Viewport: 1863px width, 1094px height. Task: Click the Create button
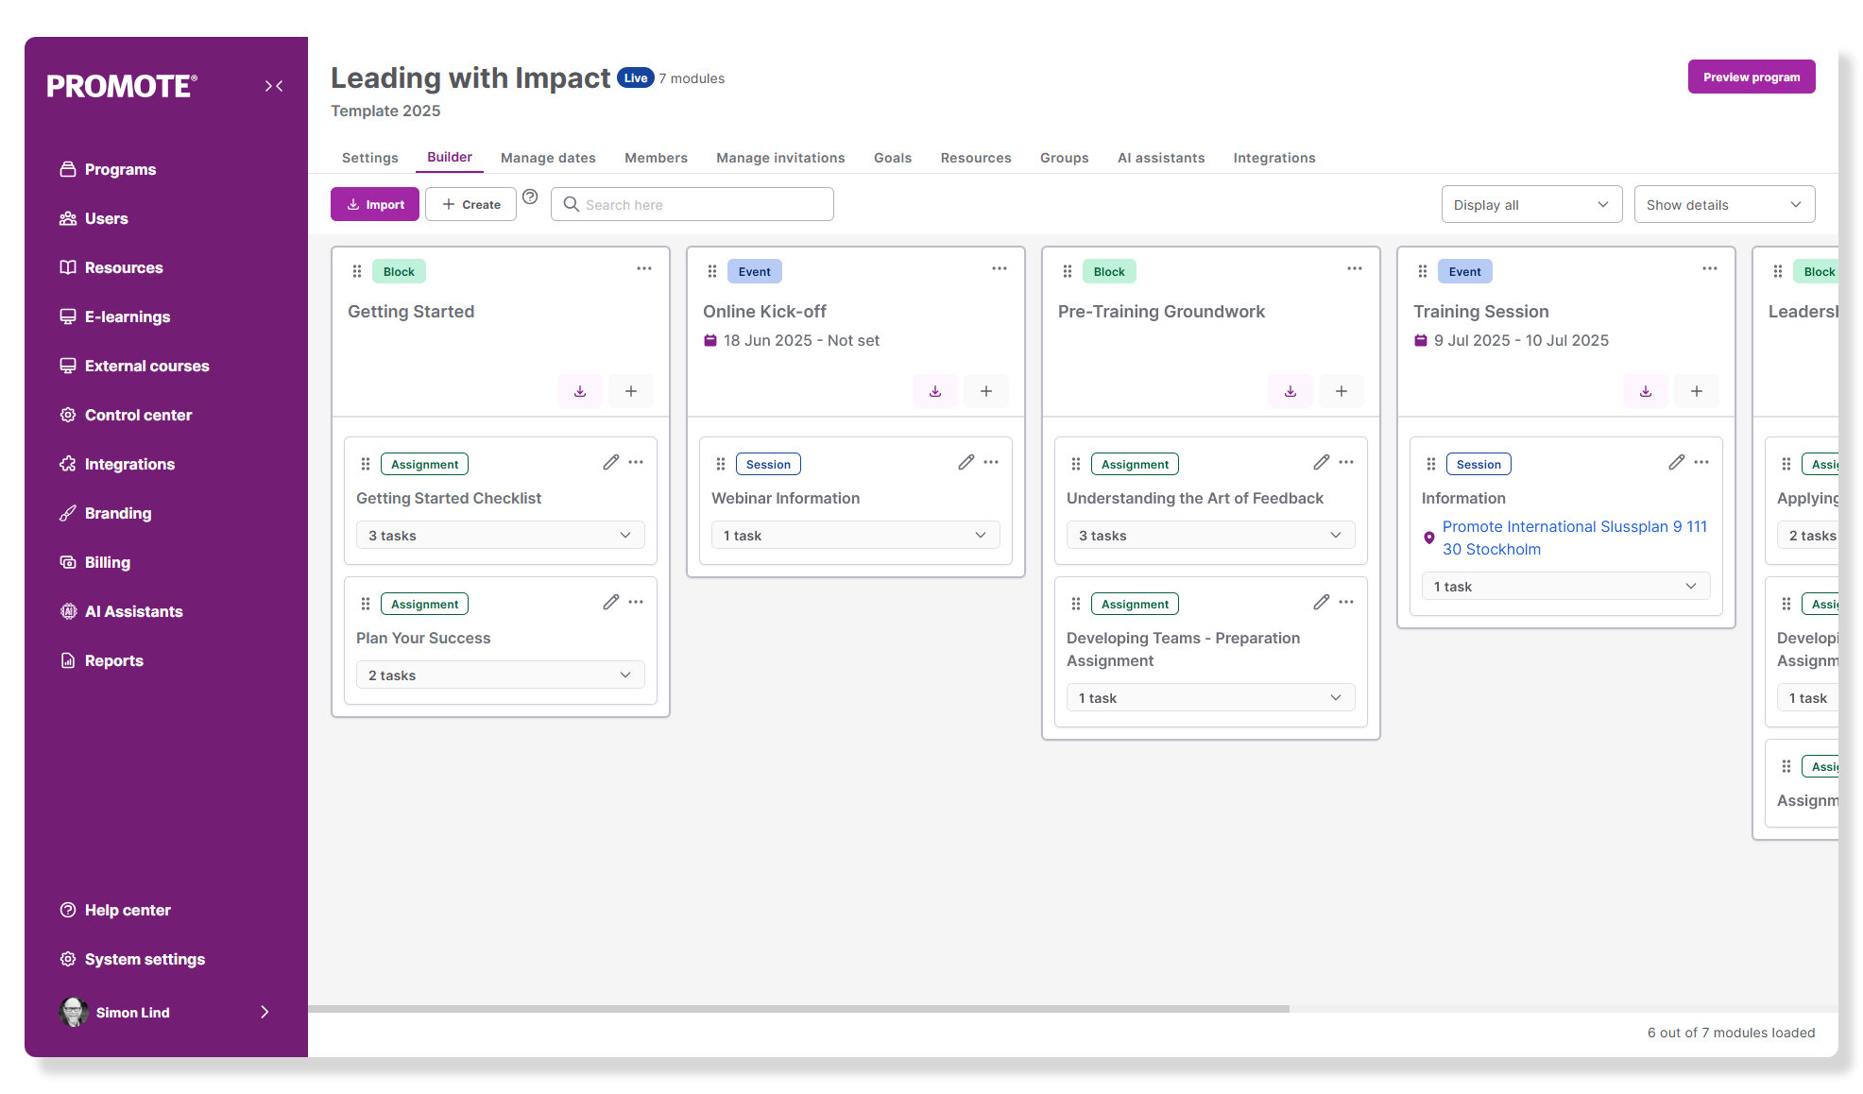point(470,204)
